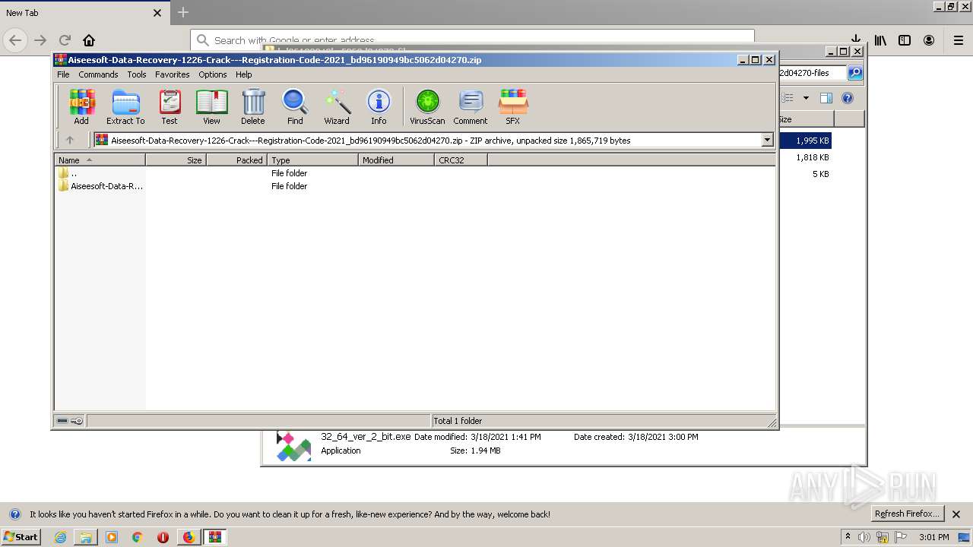Go back in Firefox

[x=15, y=40]
